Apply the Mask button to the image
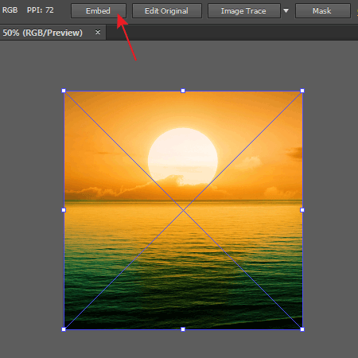358x358 pixels. (322, 11)
